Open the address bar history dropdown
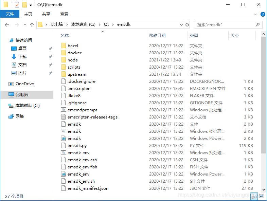 pyautogui.click(x=181, y=25)
